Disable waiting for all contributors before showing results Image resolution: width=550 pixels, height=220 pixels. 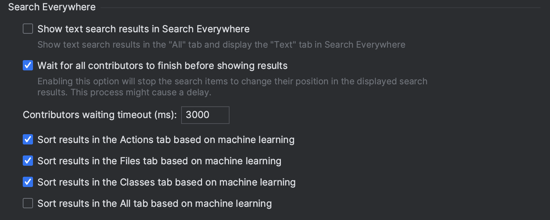28,65
